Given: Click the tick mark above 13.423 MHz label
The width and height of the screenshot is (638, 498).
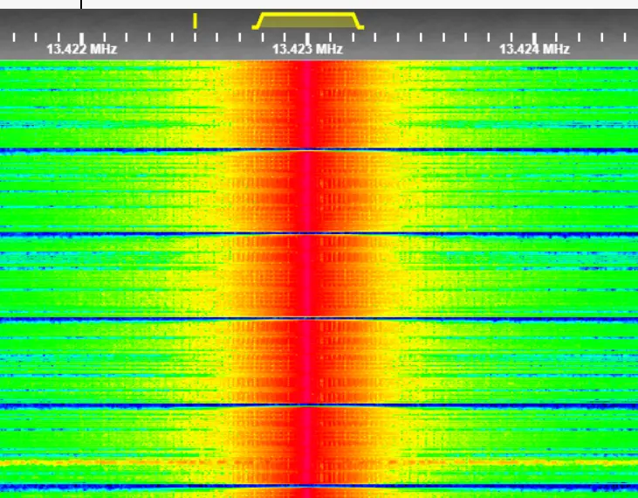Looking at the screenshot, I should coord(307,36).
